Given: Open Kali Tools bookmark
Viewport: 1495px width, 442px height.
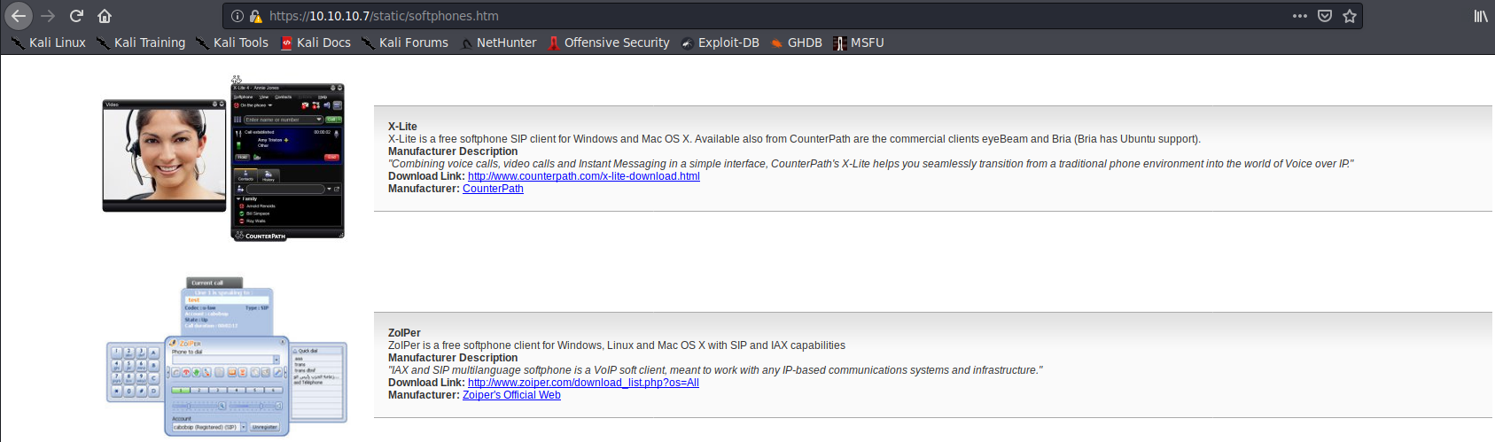Looking at the screenshot, I should [232, 43].
